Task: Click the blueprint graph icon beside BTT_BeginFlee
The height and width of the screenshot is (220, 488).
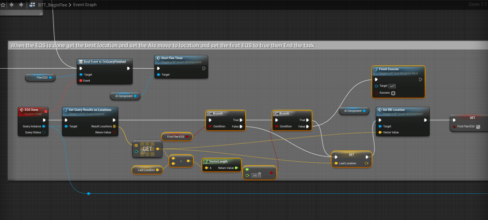Action: point(32,5)
